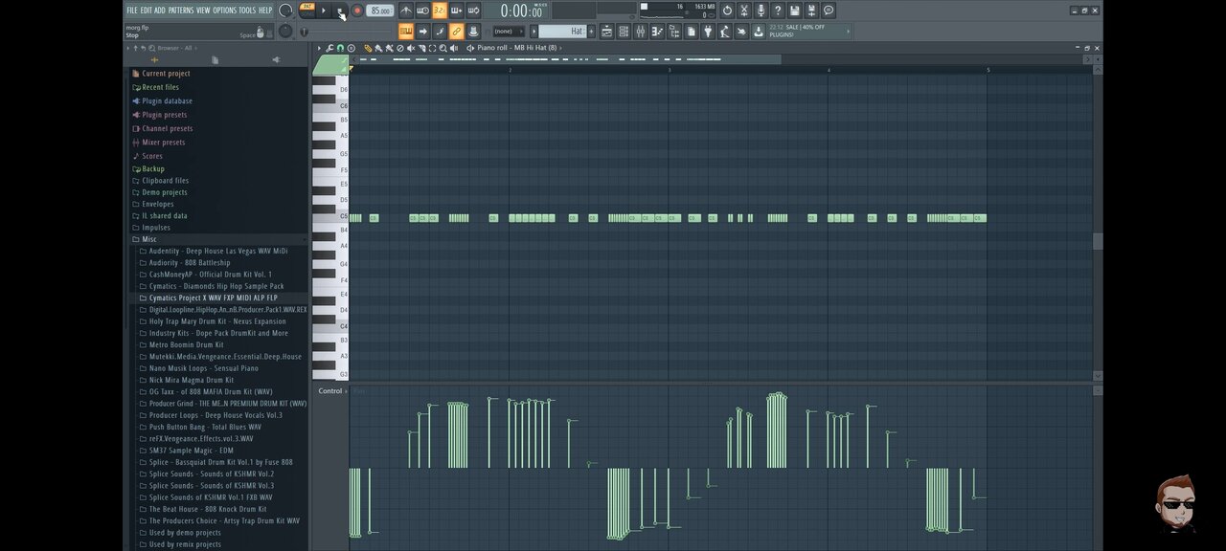Toggle the Wait for input button
This screenshot has height=551, width=1226.
(422, 11)
